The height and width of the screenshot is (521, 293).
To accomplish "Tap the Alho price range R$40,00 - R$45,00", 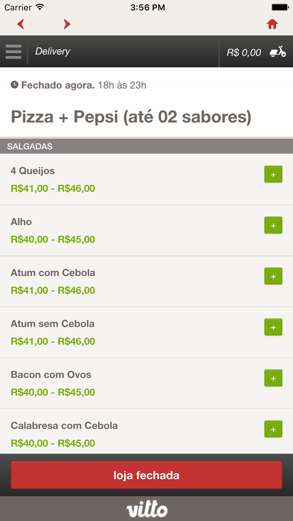I will pyautogui.click(x=53, y=239).
